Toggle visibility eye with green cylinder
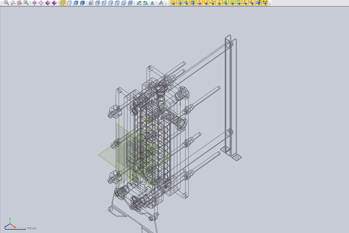The image size is (349, 233). point(238,3)
